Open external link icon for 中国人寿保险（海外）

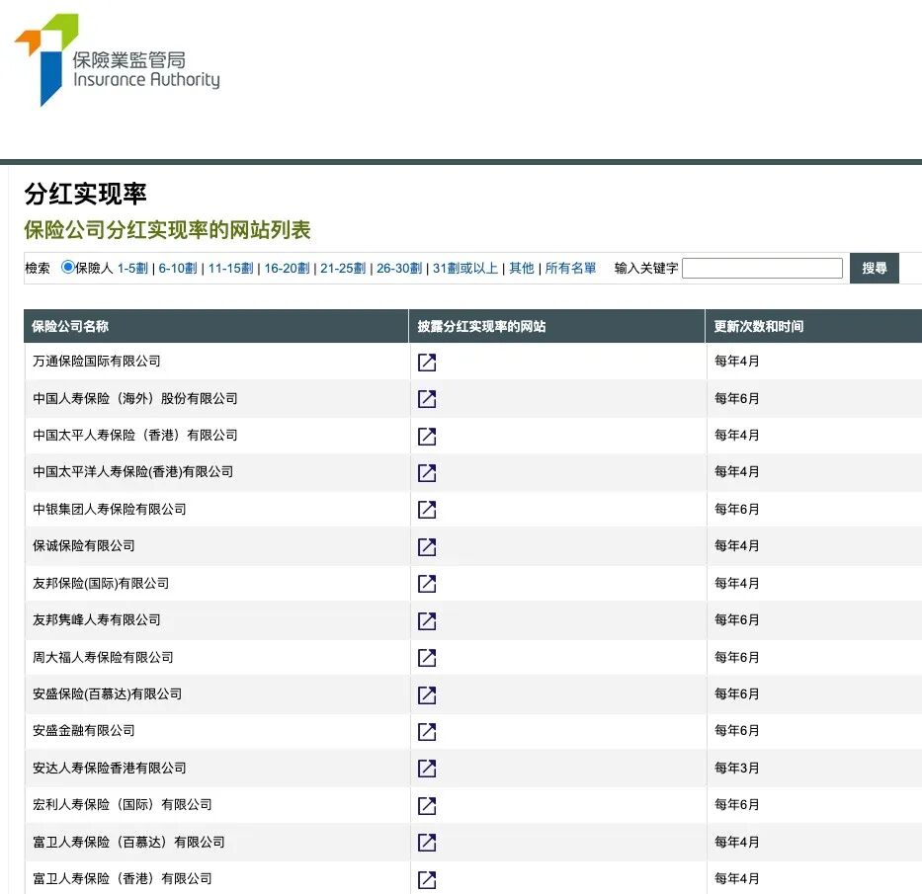tap(427, 399)
